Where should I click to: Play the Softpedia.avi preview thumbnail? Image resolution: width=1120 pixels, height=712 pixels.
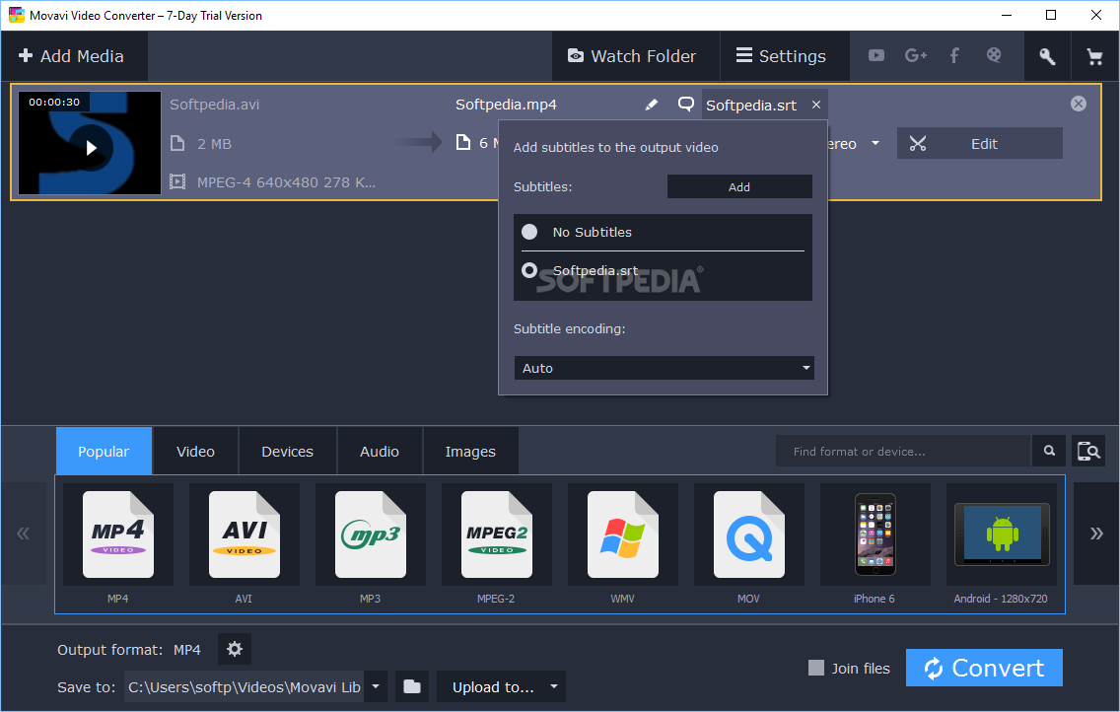[x=91, y=148]
